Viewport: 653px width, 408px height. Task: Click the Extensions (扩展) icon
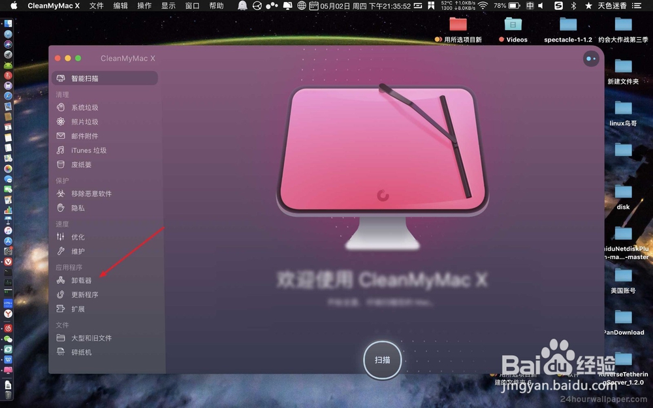point(61,309)
